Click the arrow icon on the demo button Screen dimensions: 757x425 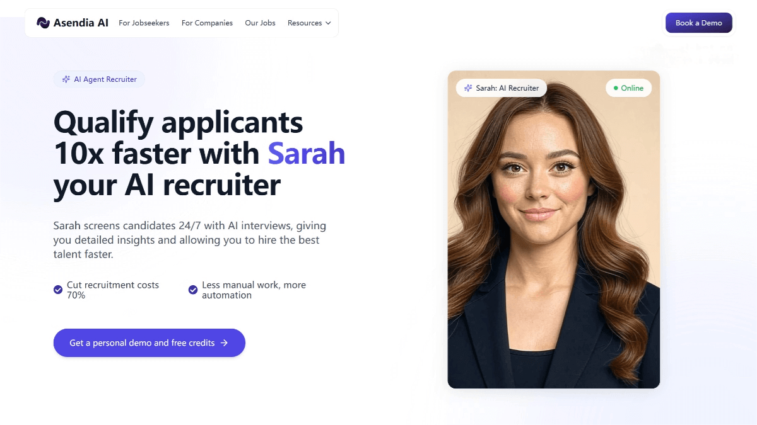224,343
